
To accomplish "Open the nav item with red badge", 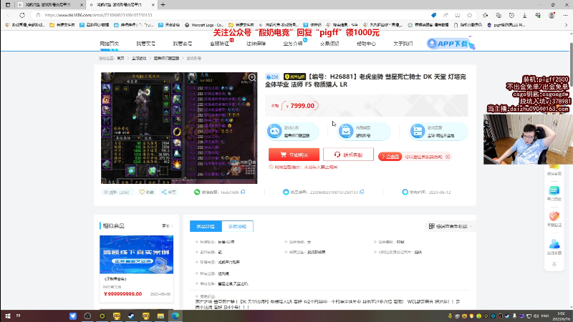I will (x=220, y=44).
